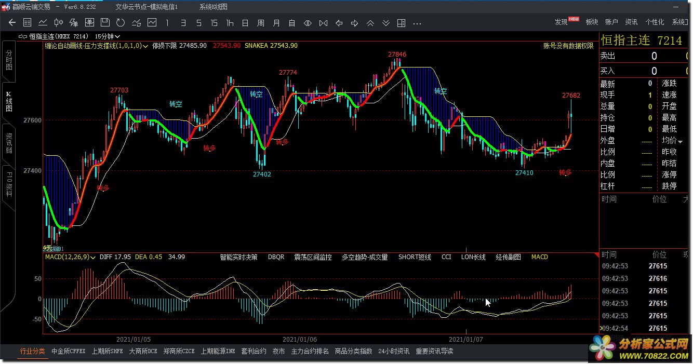Open the 郑商所CZCE bottom tab
This screenshot has height=364, width=693.
click(x=179, y=352)
